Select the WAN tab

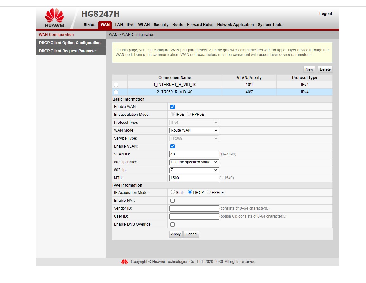(105, 25)
